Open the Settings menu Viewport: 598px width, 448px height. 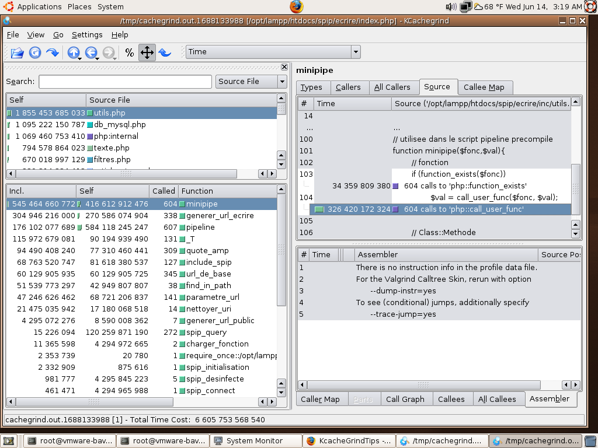point(88,34)
